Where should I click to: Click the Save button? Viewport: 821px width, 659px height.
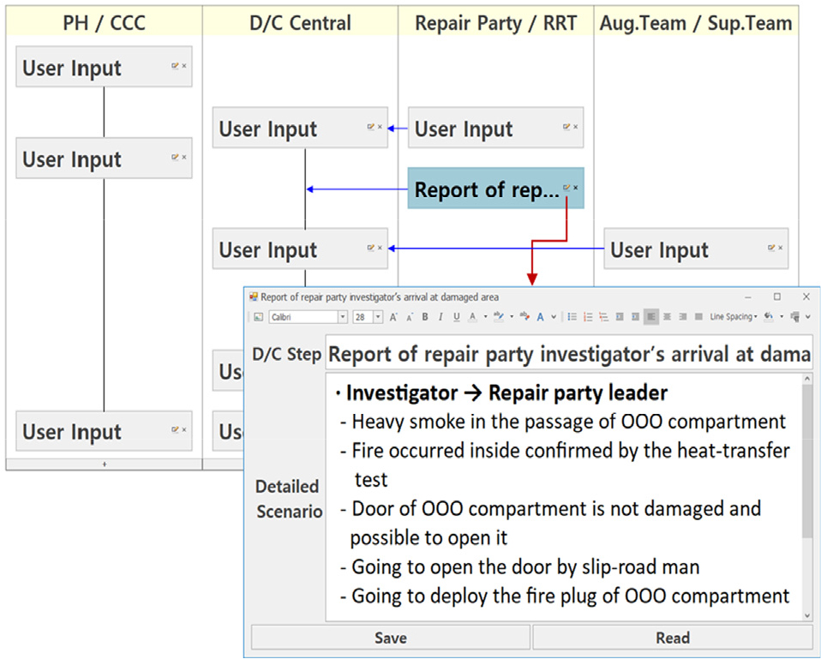391,638
